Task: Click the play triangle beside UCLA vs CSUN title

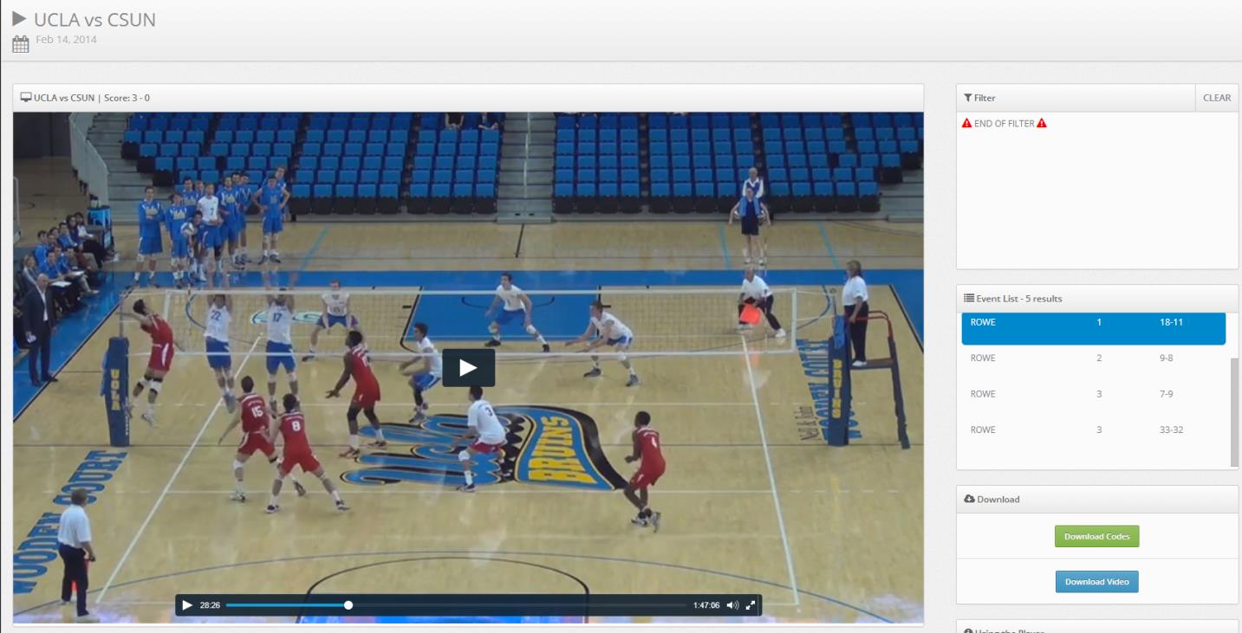Action: (19, 19)
